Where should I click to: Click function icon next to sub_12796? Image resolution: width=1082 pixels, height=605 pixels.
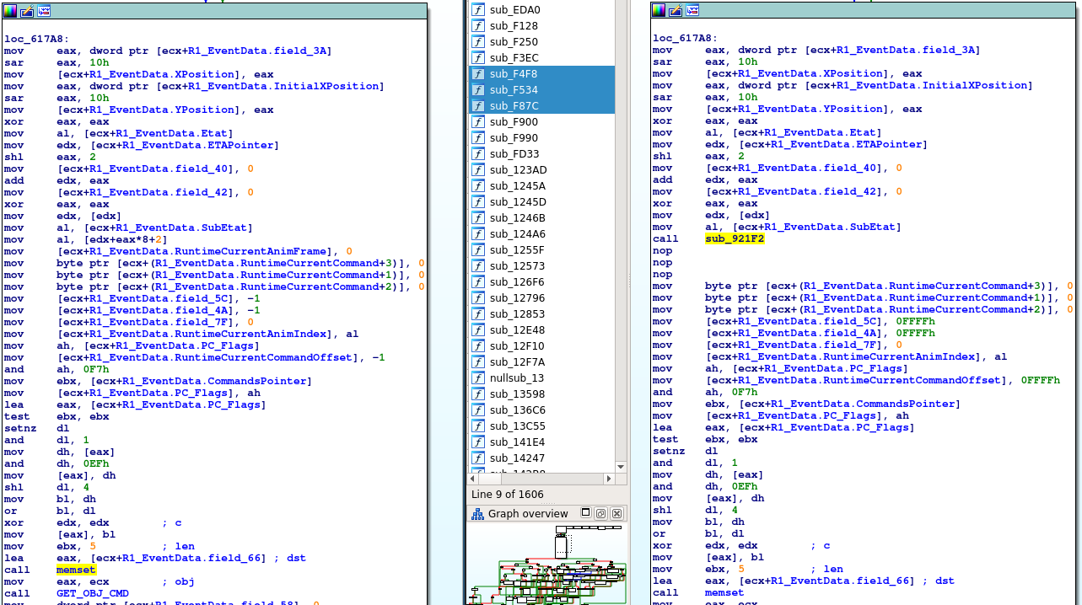coord(478,298)
